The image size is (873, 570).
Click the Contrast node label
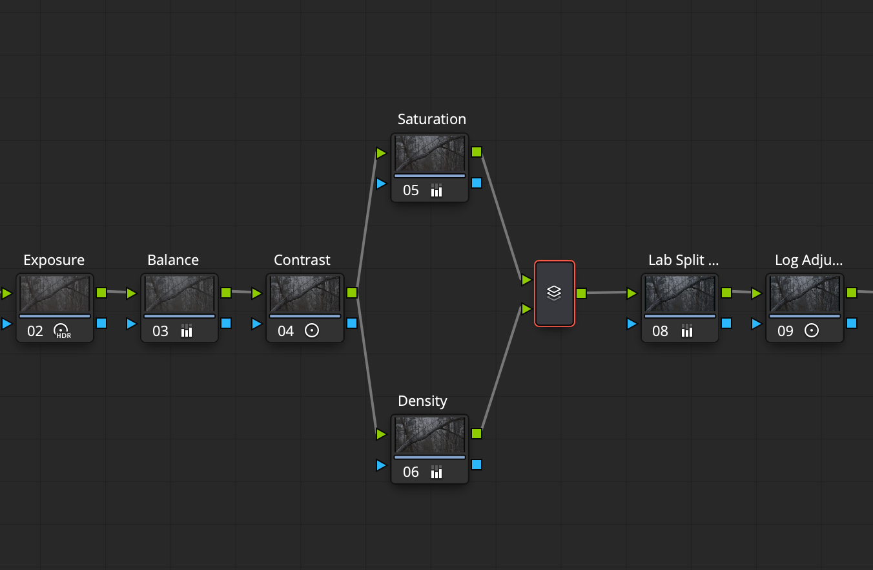tap(302, 260)
